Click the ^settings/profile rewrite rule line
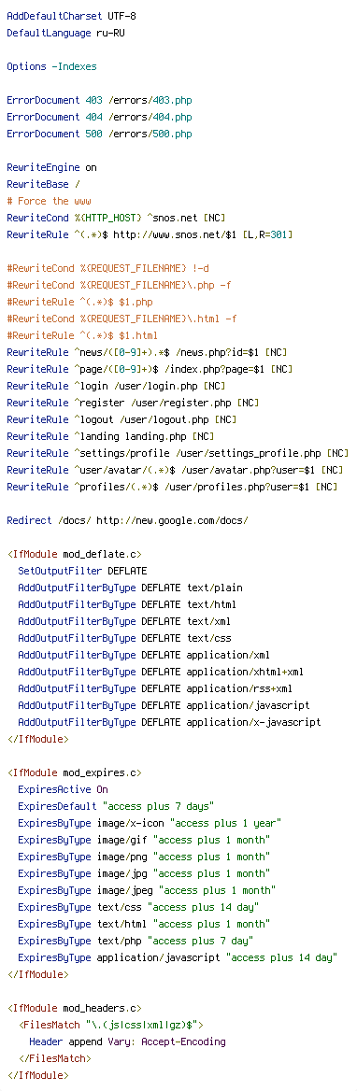The height and width of the screenshot is (1091, 357). pos(178,454)
